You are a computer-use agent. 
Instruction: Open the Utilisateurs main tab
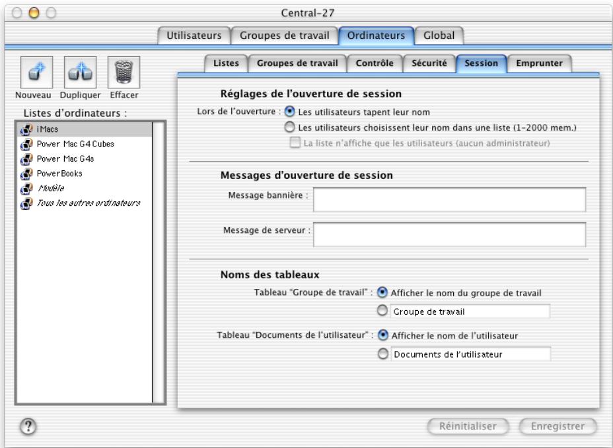[x=194, y=36]
